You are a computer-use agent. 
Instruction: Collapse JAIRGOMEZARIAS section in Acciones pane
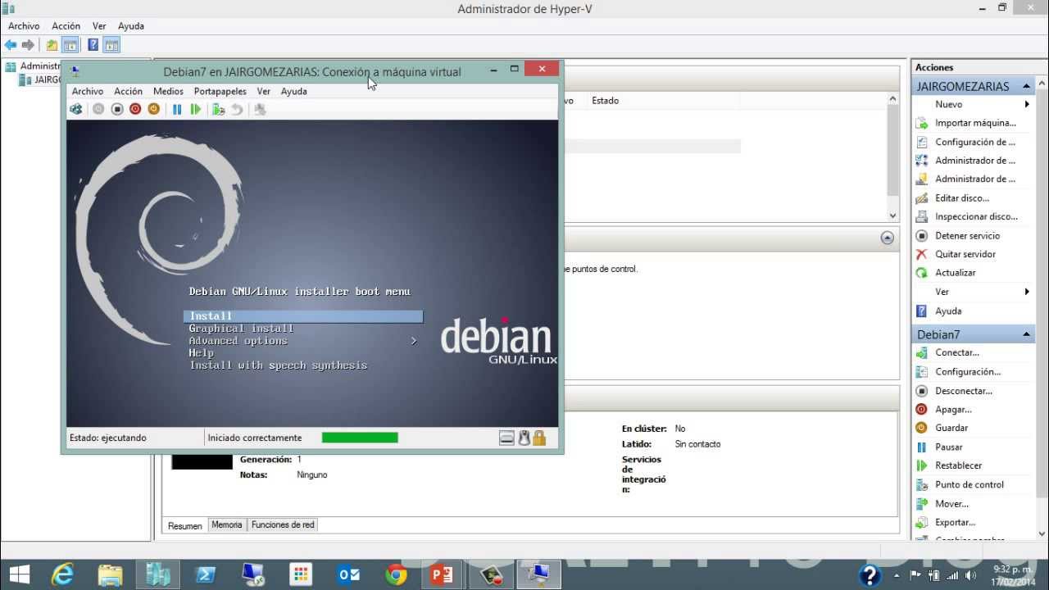pyautogui.click(x=1026, y=86)
